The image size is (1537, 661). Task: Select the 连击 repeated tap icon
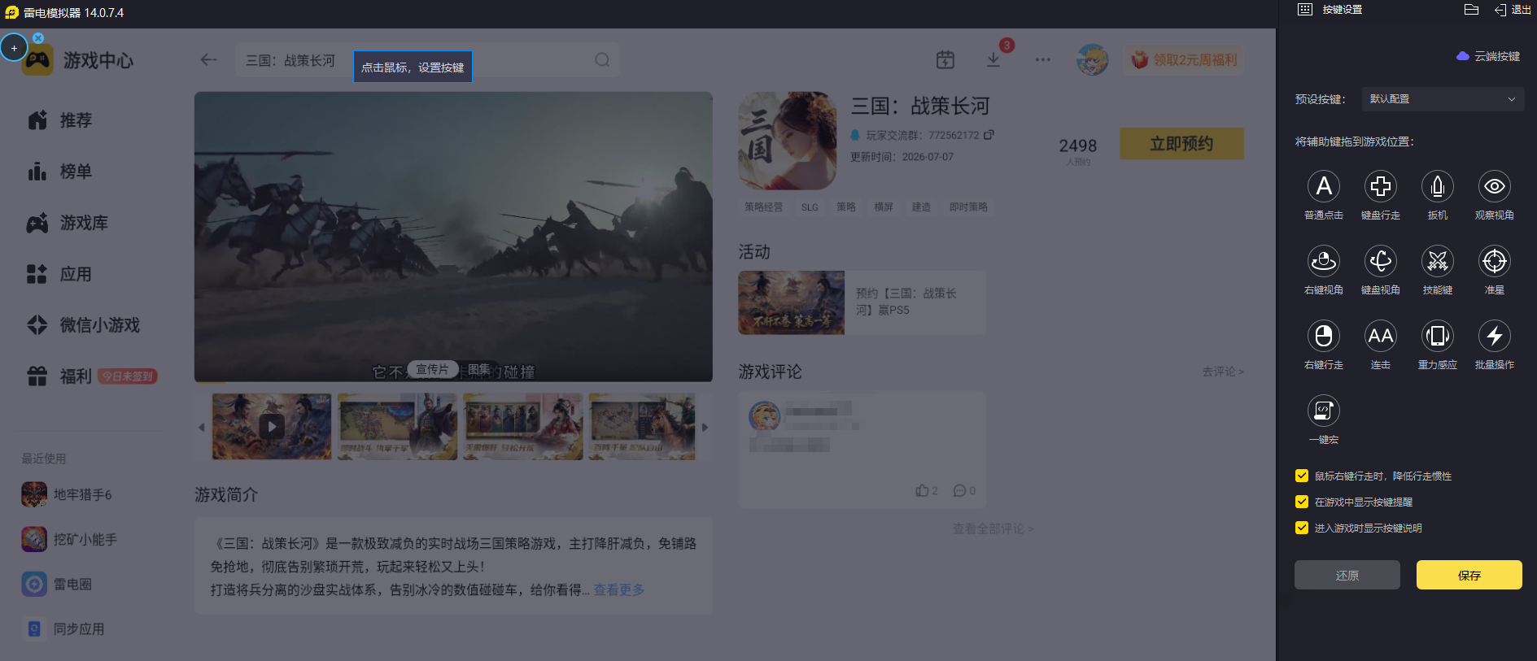click(1381, 336)
